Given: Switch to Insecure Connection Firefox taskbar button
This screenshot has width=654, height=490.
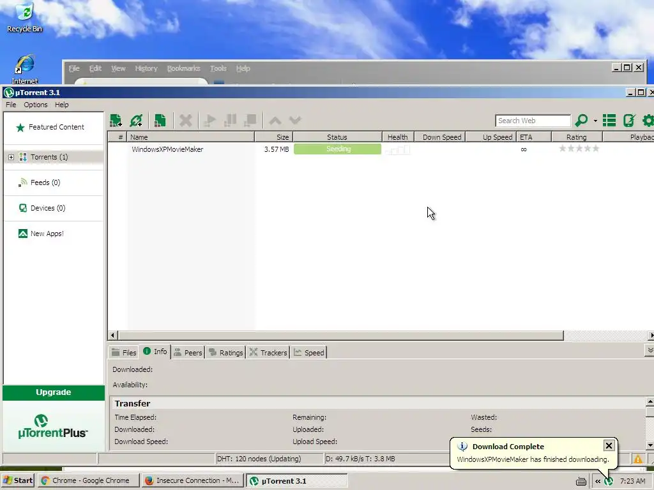Looking at the screenshot, I should 192,480.
